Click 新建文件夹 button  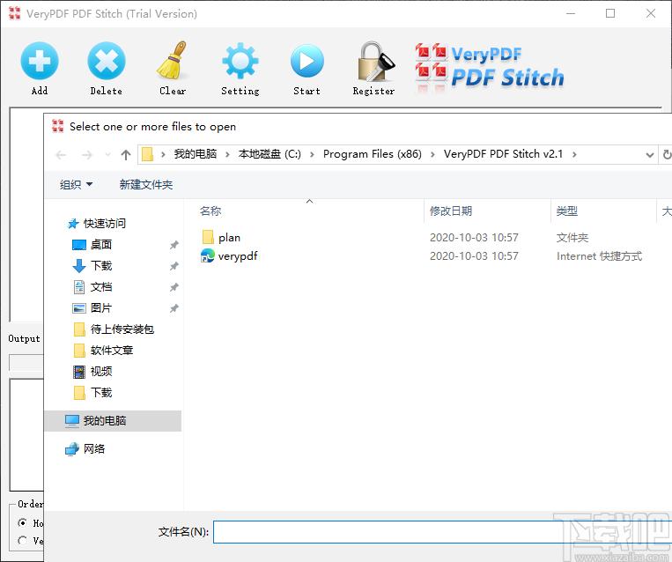point(145,185)
